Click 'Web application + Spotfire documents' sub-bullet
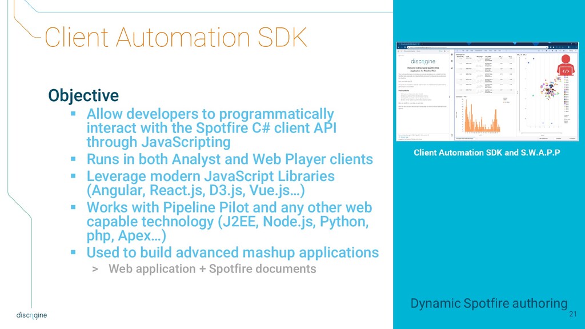 [213, 269]
